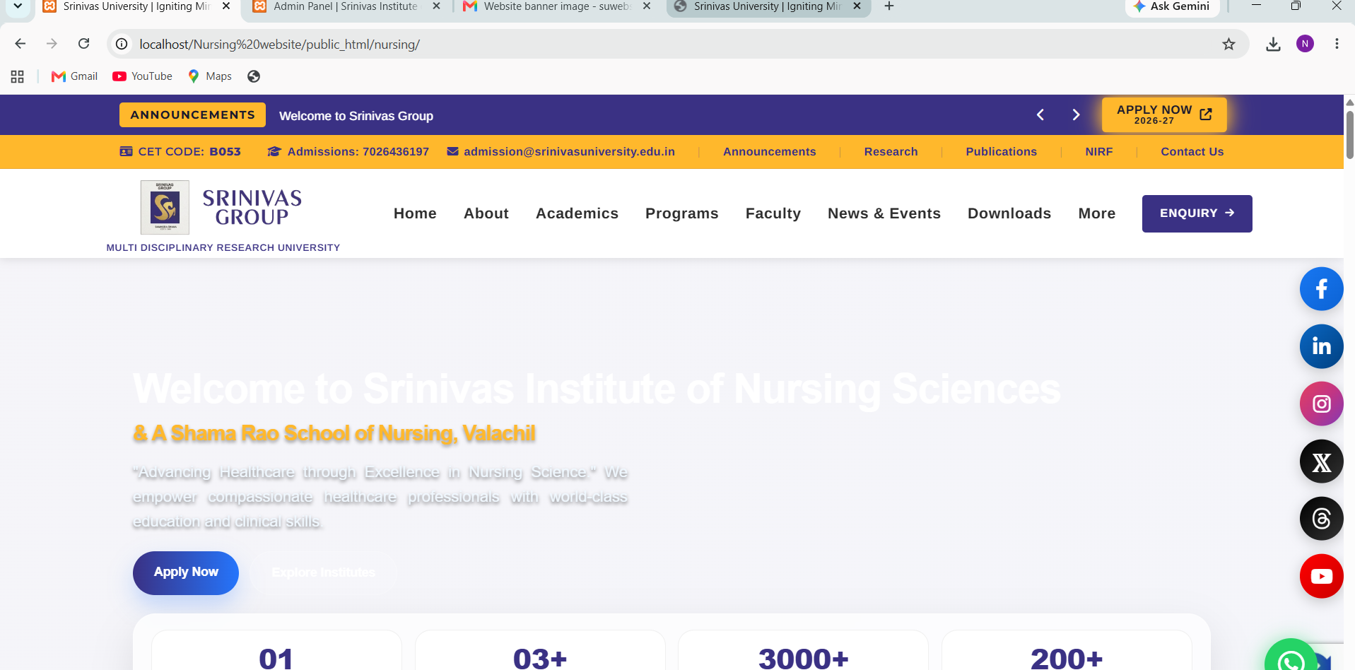
Task: Open the Academics menu
Action: point(577,213)
